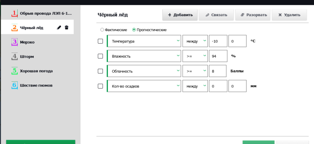The image size is (314, 144).
Task: Click the orange number 2 icon
Action: [14, 28]
